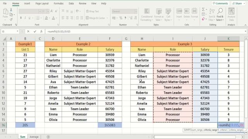Screen dimensions: 248x139
Task: Click the Comma Style icon
Action: coord(125,18)
